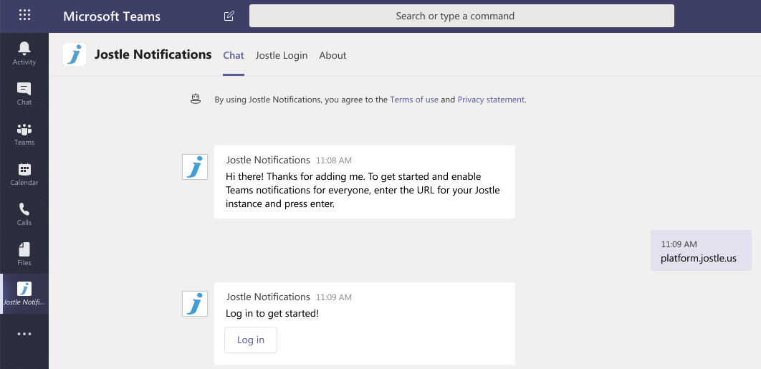Open Teams section in sidebar
The height and width of the screenshot is (369, 761).
click(24, 133)
